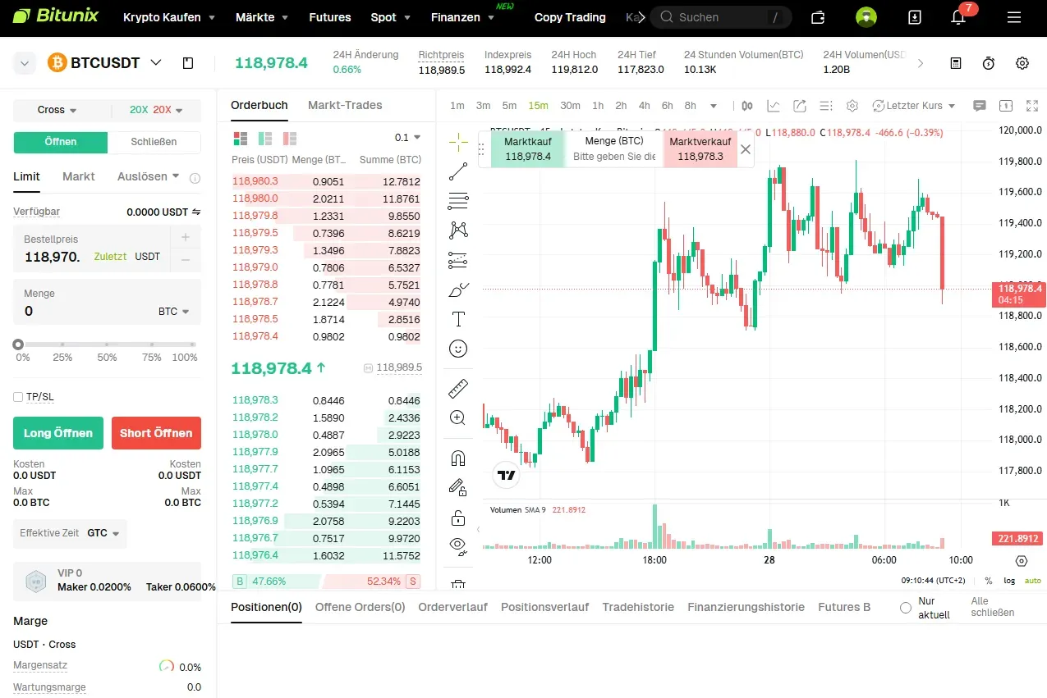Open chart settings gear in chart toolbar
Screen dimensions: 1047x698
point(852,106)
